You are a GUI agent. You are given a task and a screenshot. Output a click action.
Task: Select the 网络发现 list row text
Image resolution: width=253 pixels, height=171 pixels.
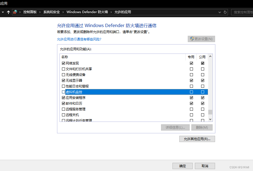click(72, 63)
